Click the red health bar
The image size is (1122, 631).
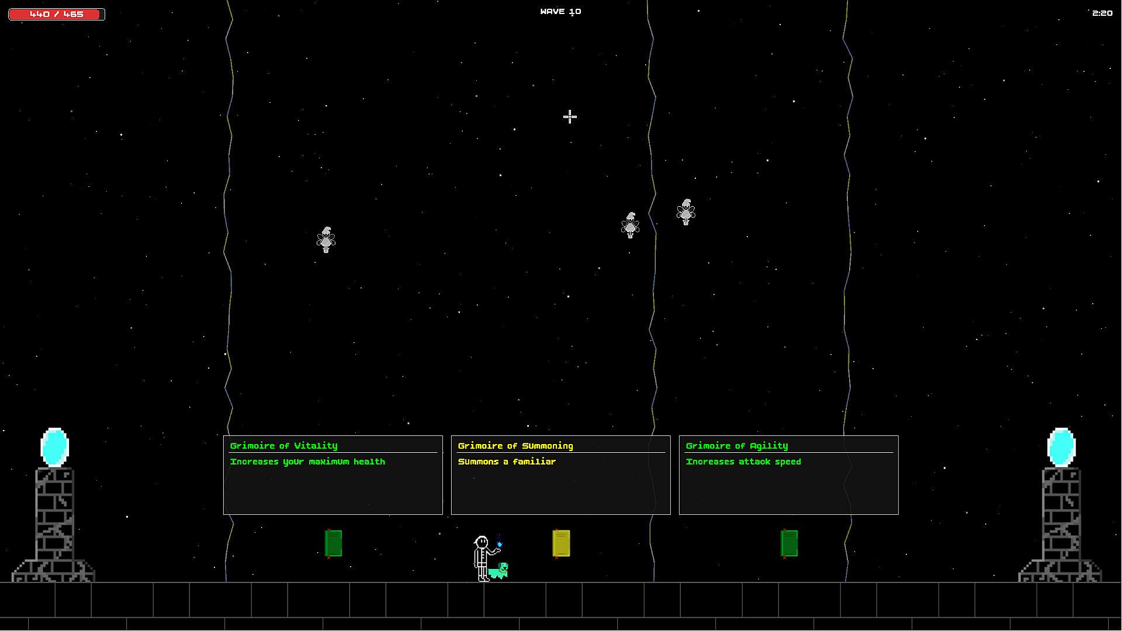tap(57, 14)
